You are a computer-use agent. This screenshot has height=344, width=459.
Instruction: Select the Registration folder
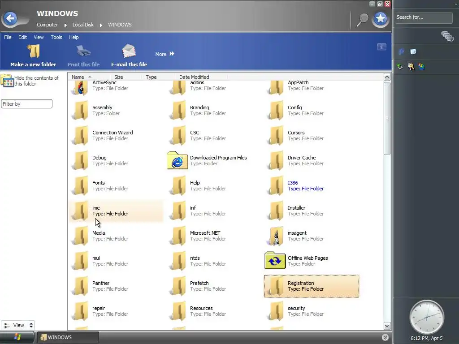pyautogui.click(x=312, y=286)
